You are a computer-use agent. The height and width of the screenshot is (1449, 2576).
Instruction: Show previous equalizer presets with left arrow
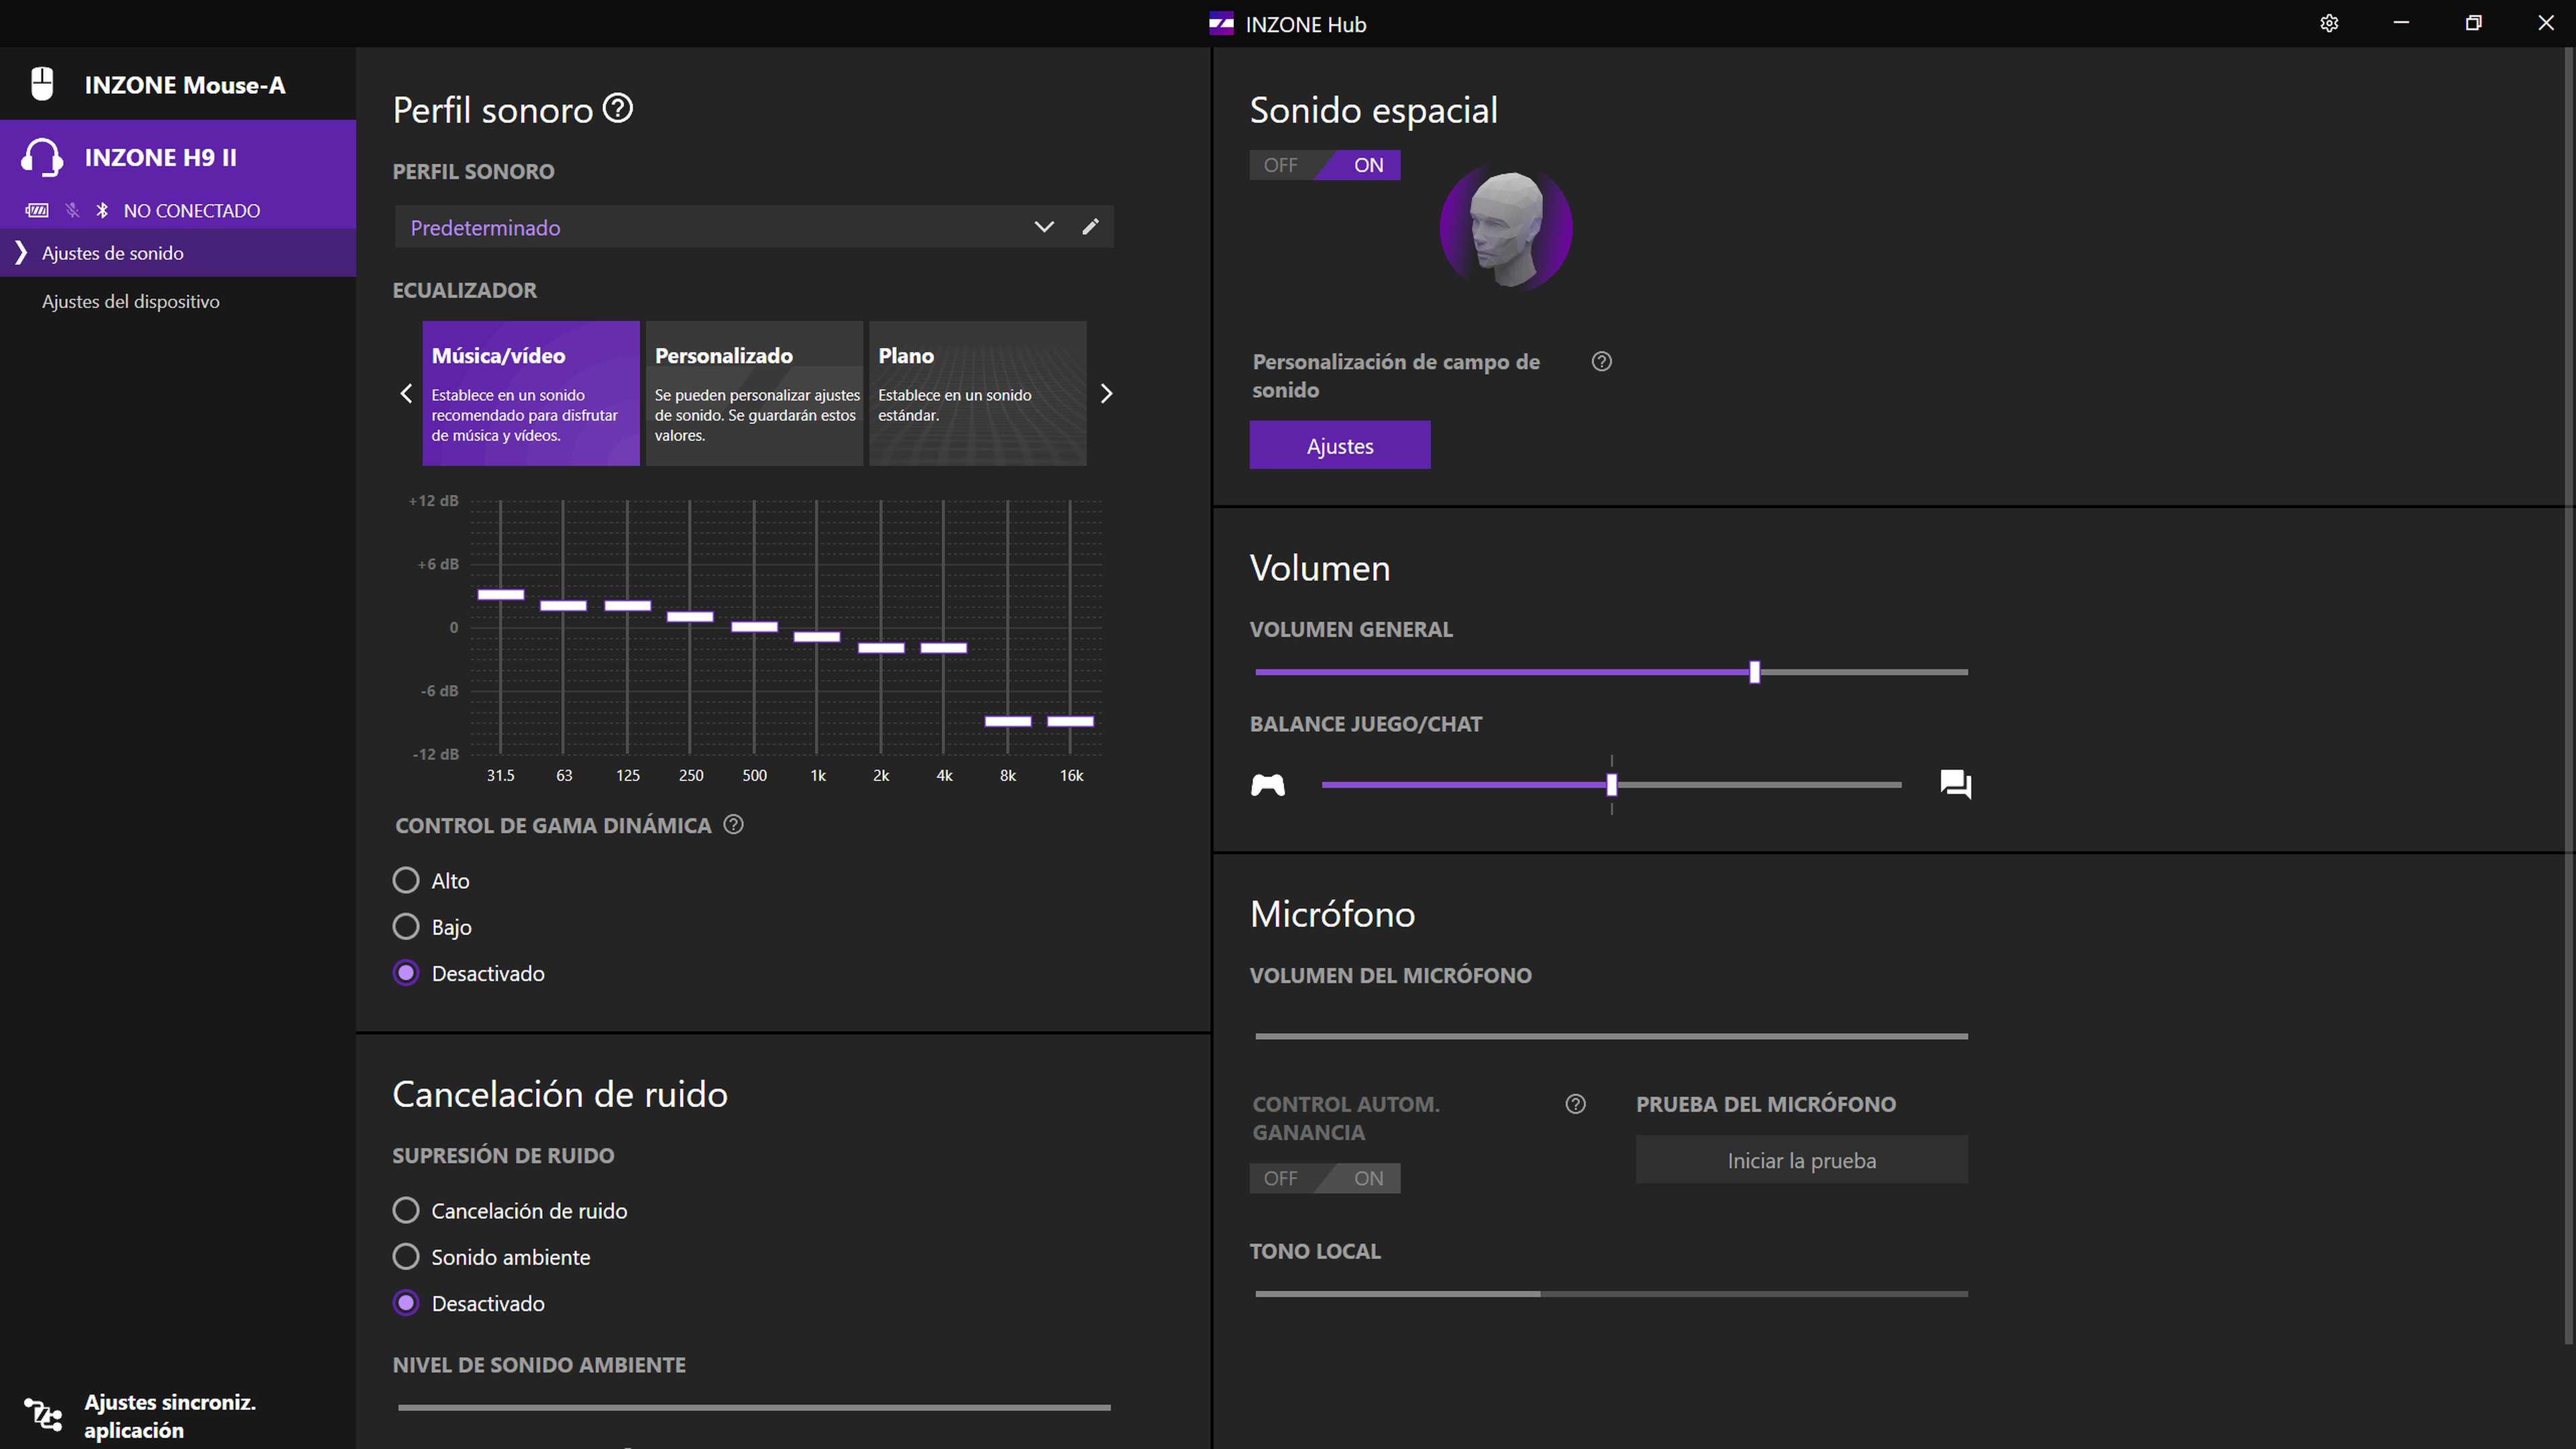[406, 393]
